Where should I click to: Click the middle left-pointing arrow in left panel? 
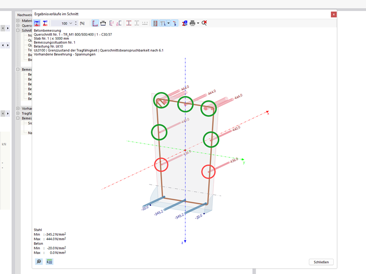[3, 45]
